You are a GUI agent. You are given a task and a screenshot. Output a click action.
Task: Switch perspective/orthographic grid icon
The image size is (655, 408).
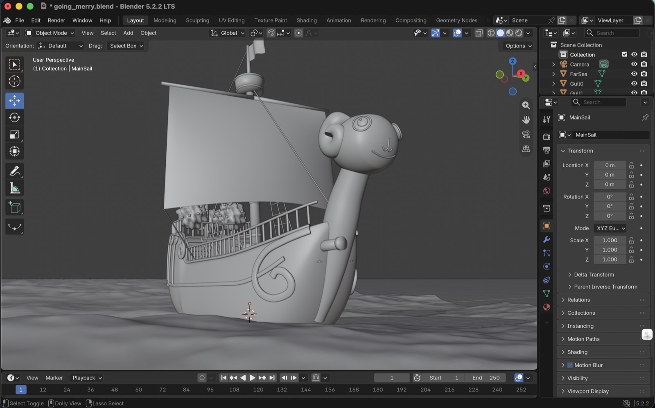click(x=526, y=149)
